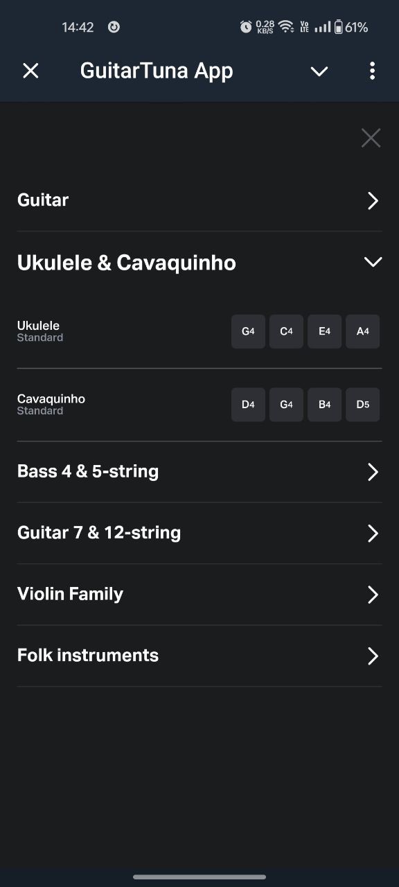Tap the G4 note chip for Cavaquinho
Screen dimensions: 399x887
286,405
